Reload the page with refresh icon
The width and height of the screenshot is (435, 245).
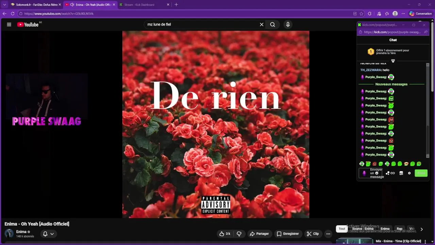click(13, 14)
